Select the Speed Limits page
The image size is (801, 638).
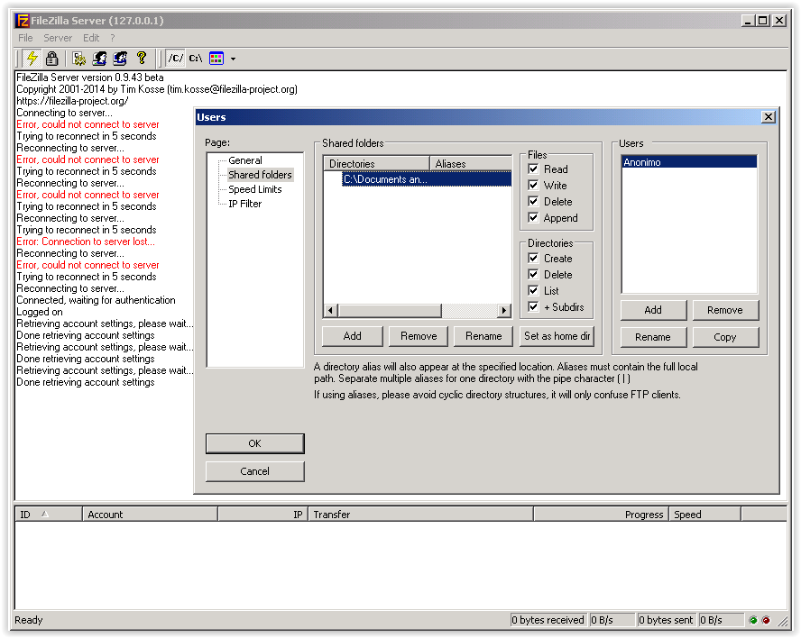(x=255, y=189)
